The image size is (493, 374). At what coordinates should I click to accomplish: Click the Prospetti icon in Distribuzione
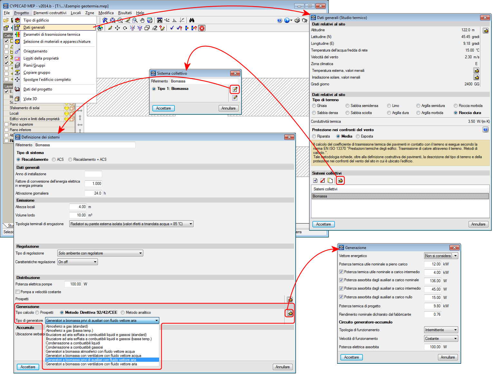click(290, 300)
